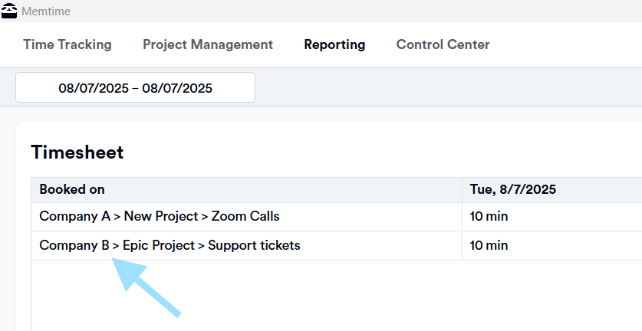Click the New Project label
Image resolution: width=642 pixels, height=331 pixels.
point(161,216)
